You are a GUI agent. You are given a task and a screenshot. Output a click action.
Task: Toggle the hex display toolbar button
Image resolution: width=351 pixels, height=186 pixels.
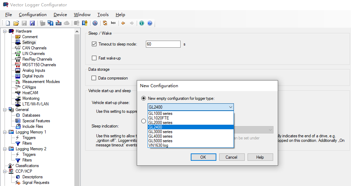(113, 23)
